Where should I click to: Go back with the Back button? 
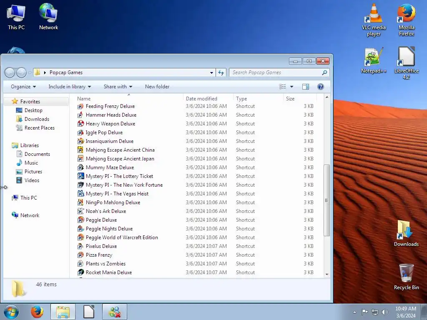10,72
